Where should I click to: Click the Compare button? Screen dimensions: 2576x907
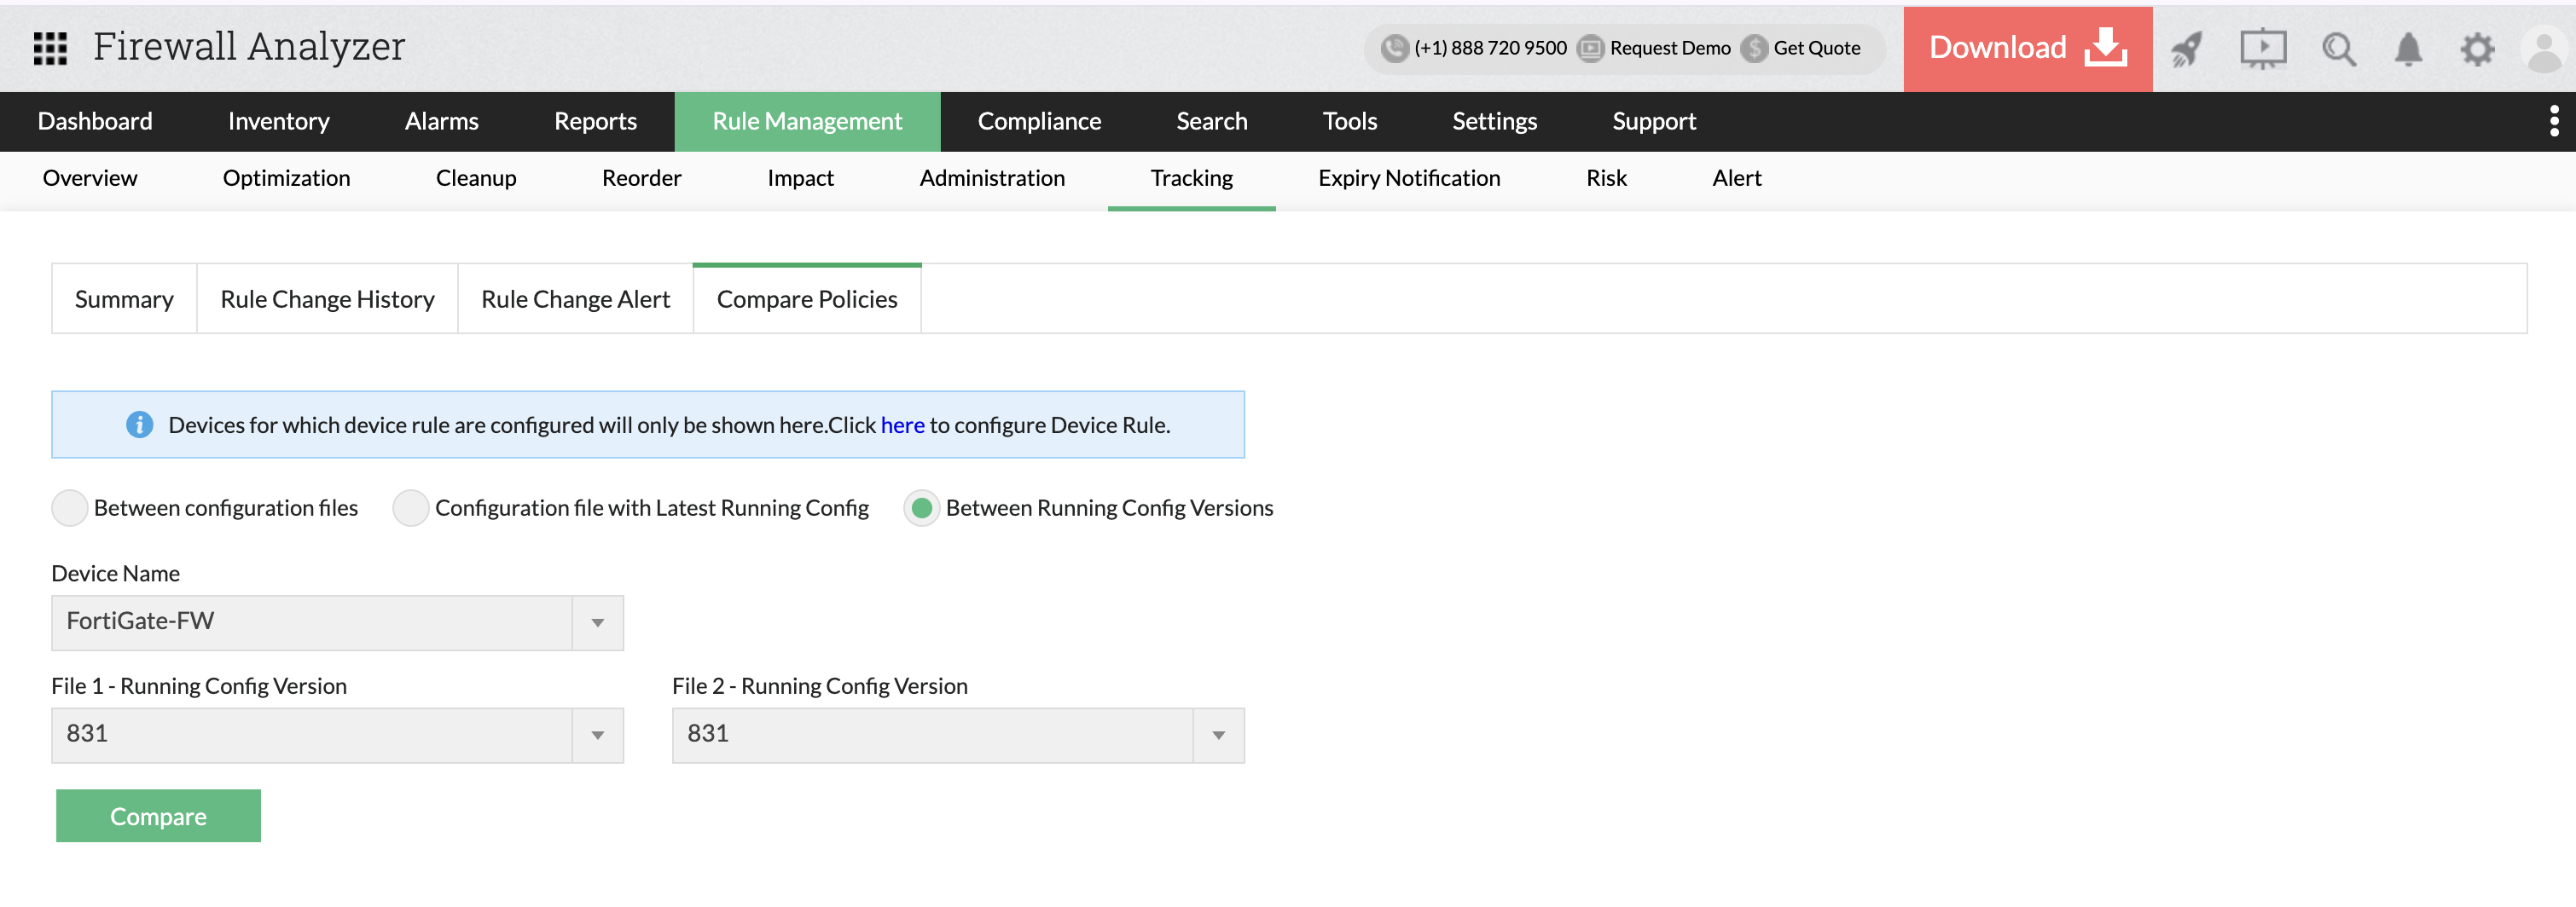[x=158, y=815]
